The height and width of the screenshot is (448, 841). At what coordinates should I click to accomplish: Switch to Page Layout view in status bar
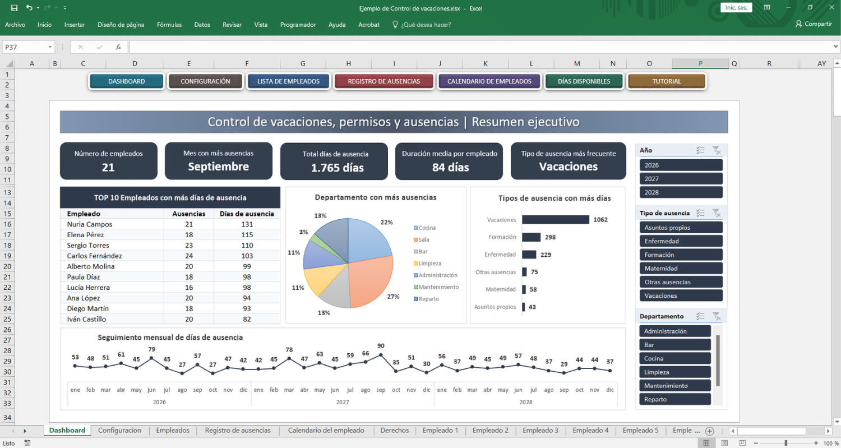(x=725, y=443)
